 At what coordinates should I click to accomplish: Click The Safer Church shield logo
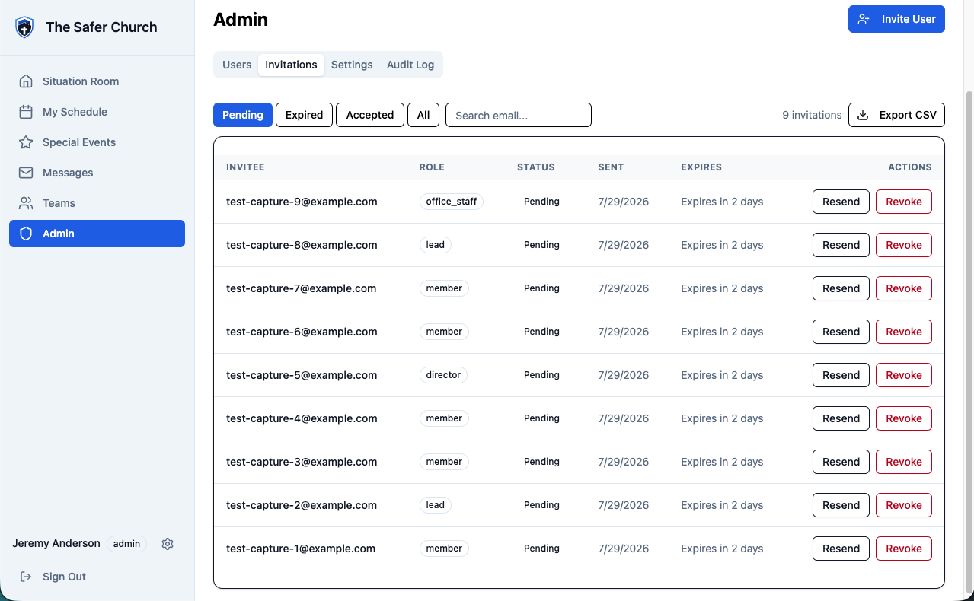tap(24, 27)
